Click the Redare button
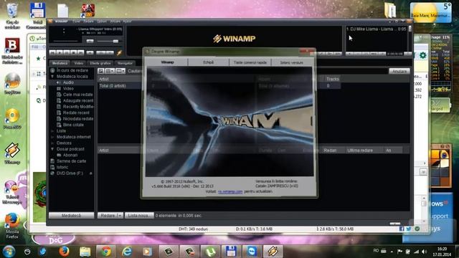The height and width of the screenshot is (258, 459). click(108, 215)
